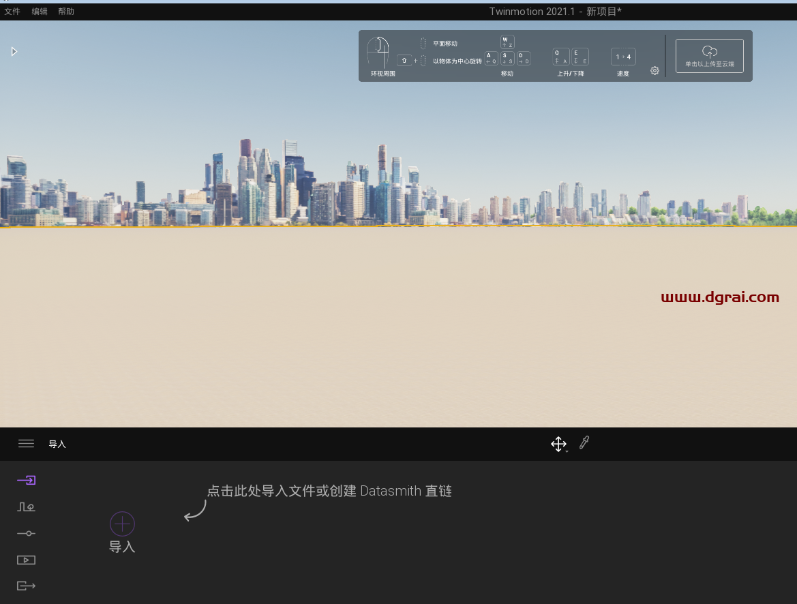The width and height of the screenshot is (797, 604).
Task: Open the hamburger menu icon
Action: (26, 444)
